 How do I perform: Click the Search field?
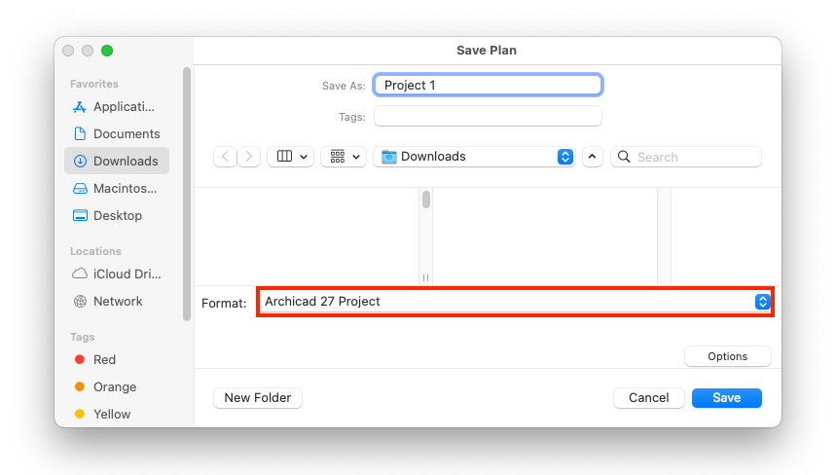pyautogui.click(x=686, y=157)
